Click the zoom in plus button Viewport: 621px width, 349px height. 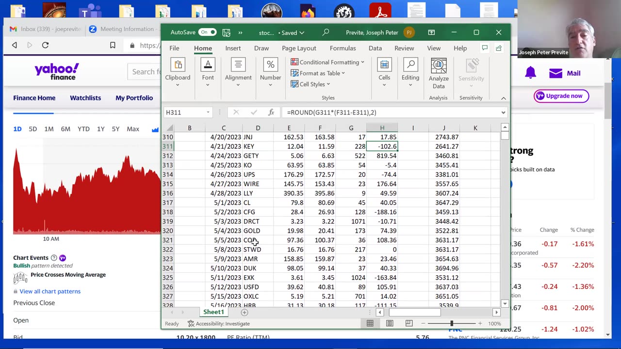pos(480,323)
